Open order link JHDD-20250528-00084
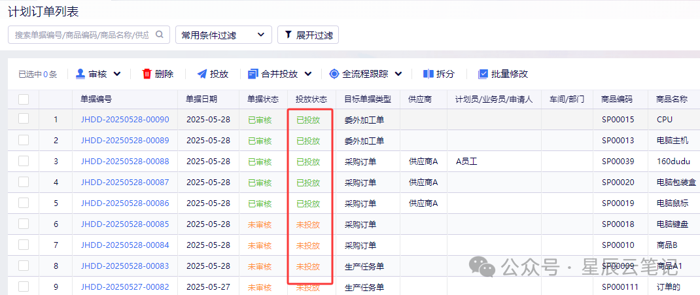The height and width of the screenshot is (295, 700). click(x=125, y=245)
